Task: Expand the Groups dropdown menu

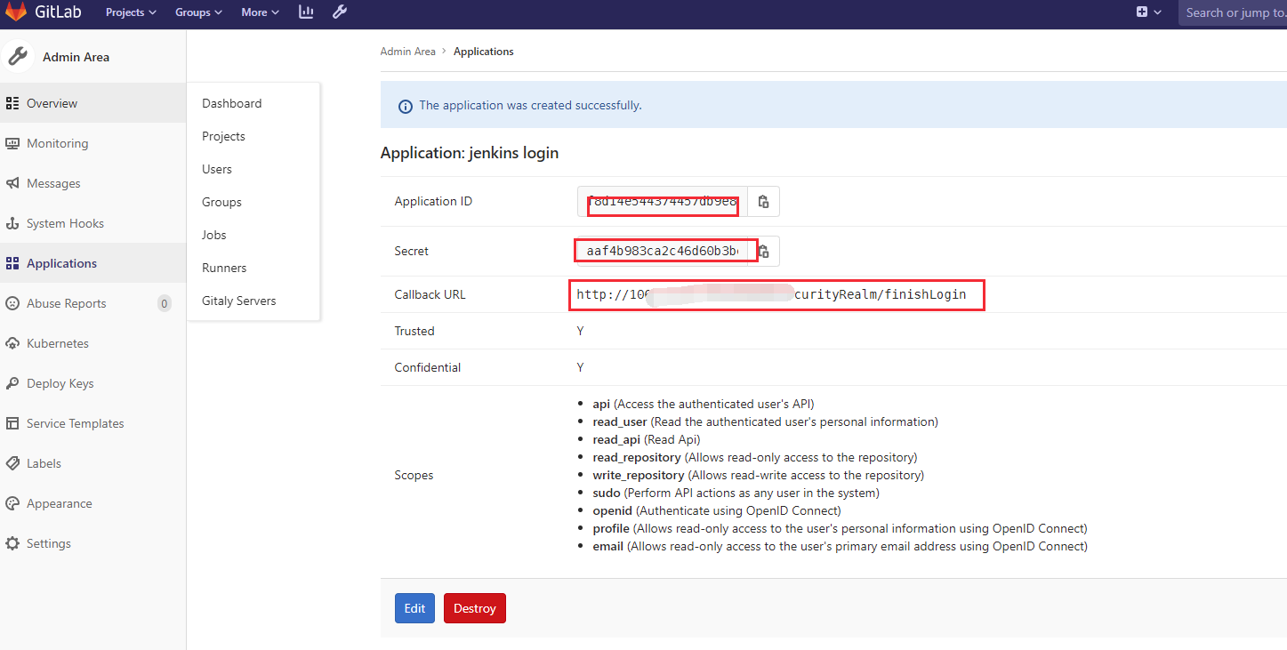Action: tap(198, 12)
